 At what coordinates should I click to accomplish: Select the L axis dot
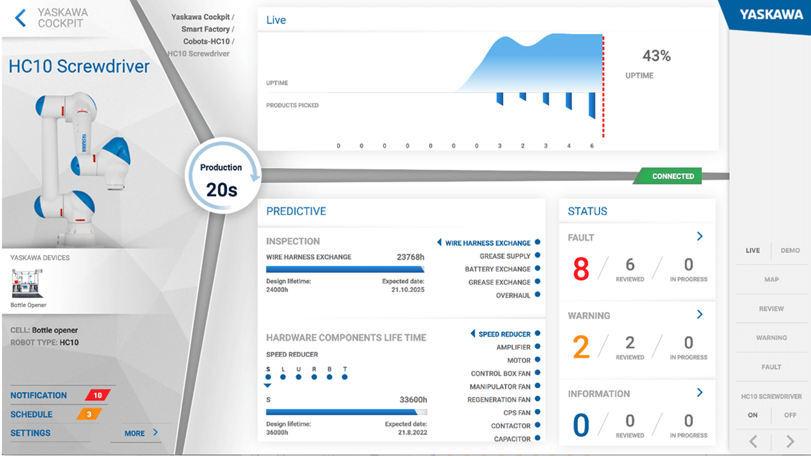pos(283,377)
